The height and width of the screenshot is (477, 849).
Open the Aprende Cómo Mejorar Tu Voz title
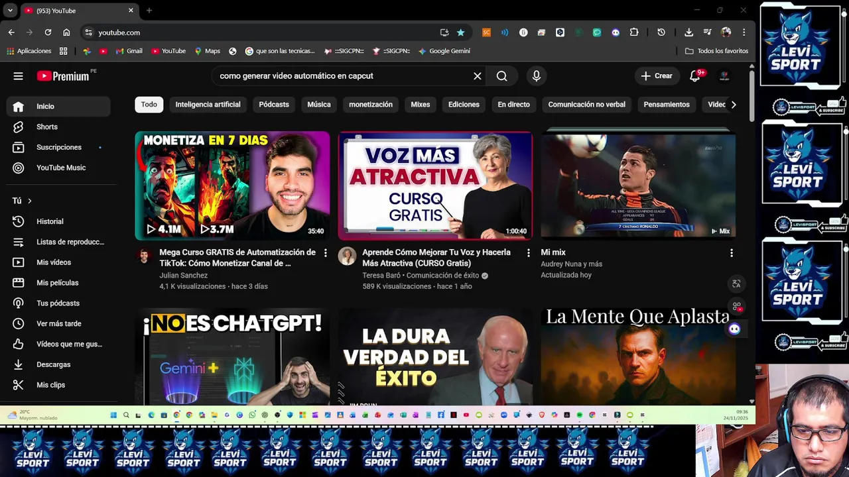coord(436,258)
